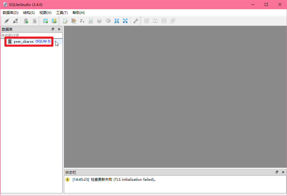Open the 视图(V) menu
Screen dimensions: 287x196
click(x=45, y=13)
